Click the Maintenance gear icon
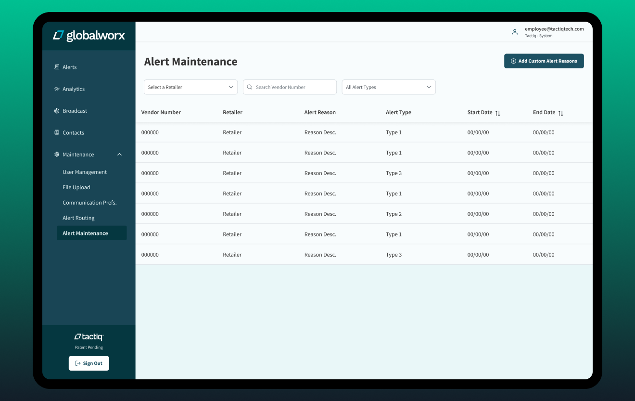 pos(57,155)
